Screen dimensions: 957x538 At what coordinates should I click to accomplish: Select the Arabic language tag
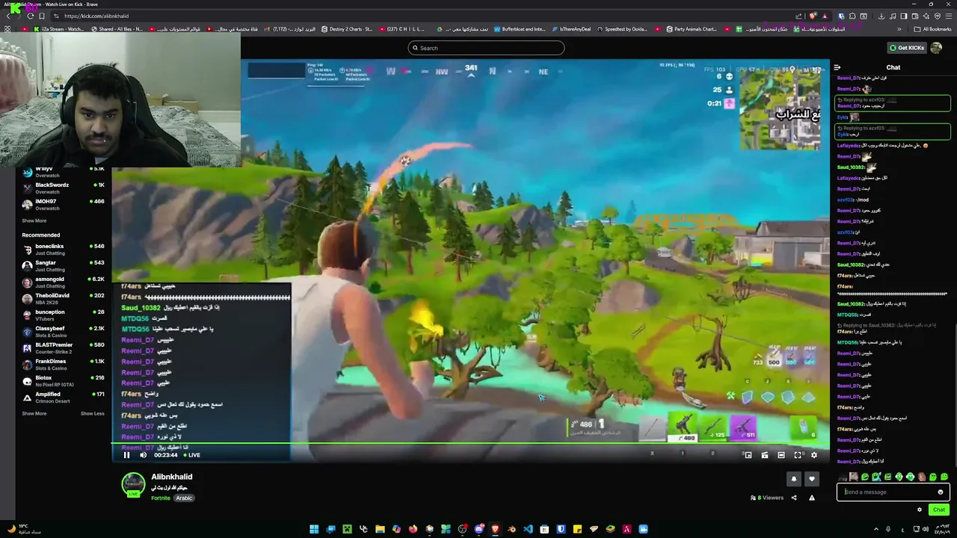tap(184, 498)
